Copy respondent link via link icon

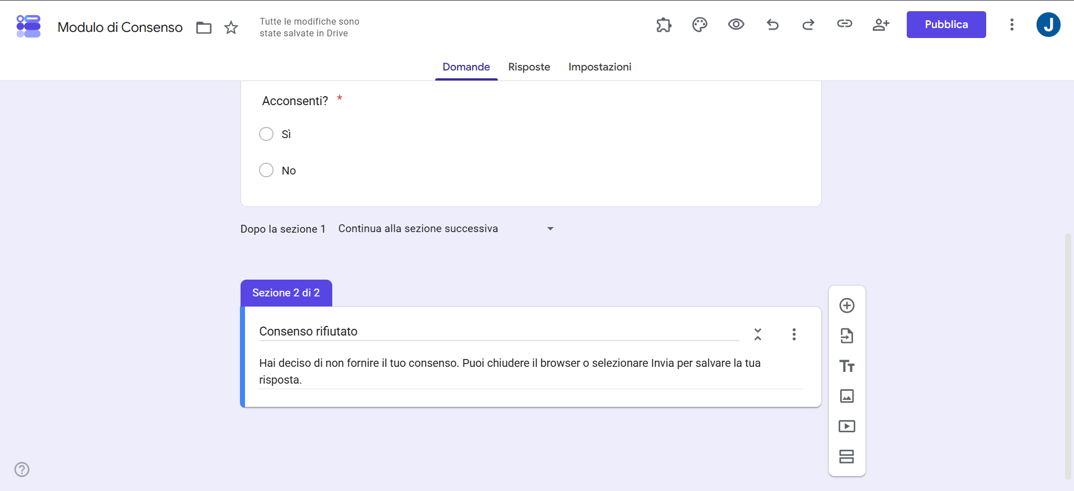[x=845, y=23]
